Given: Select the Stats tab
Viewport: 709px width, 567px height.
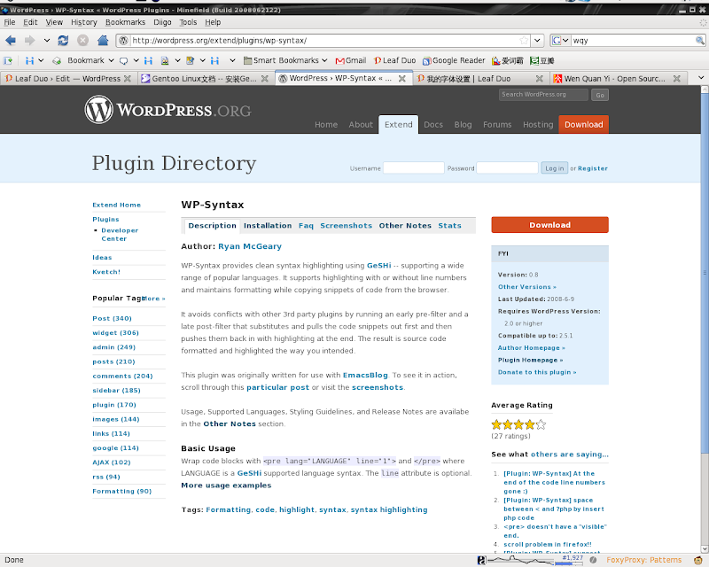Looking at the screenshot, I should point(449,226).
